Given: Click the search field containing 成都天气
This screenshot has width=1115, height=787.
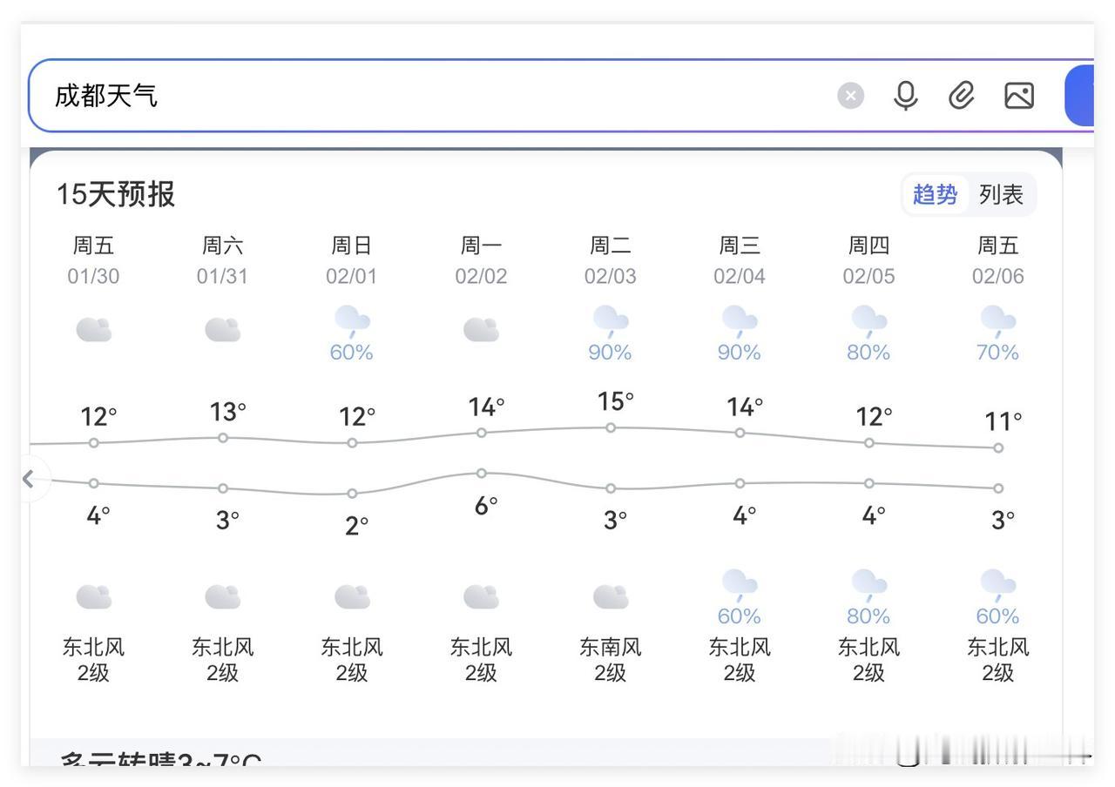Looking at the screenshot, I should (436, 96).
